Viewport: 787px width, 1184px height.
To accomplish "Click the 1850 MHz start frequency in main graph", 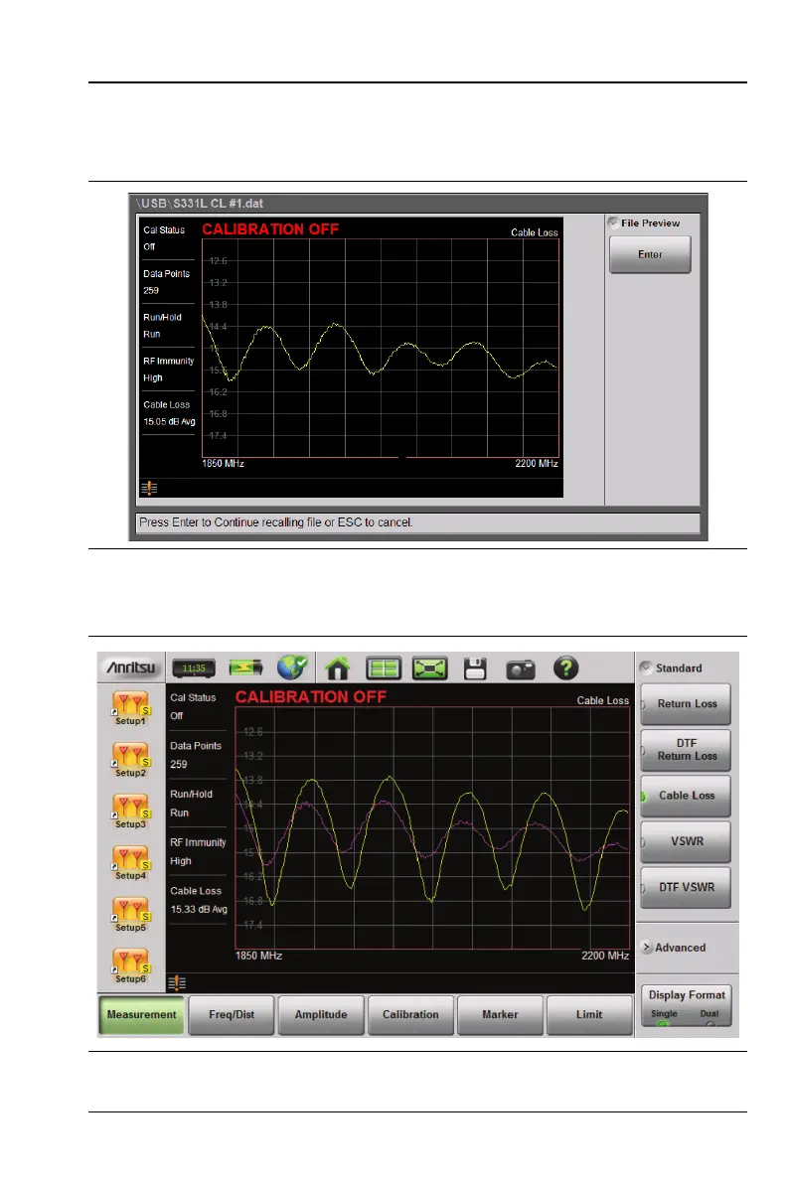I will [259, 956].
